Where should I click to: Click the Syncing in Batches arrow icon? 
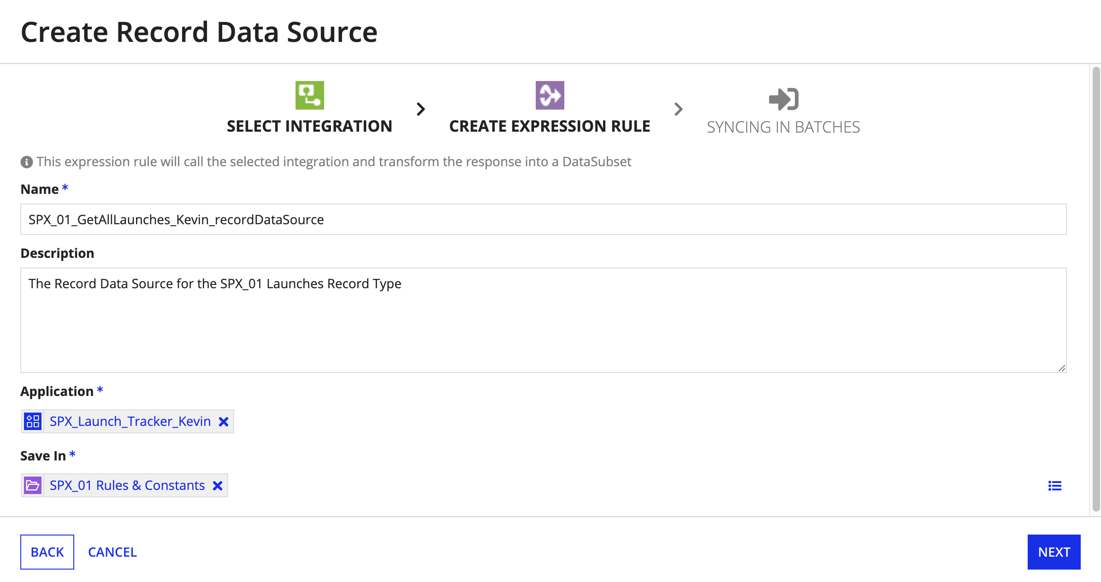pos(783,99)
